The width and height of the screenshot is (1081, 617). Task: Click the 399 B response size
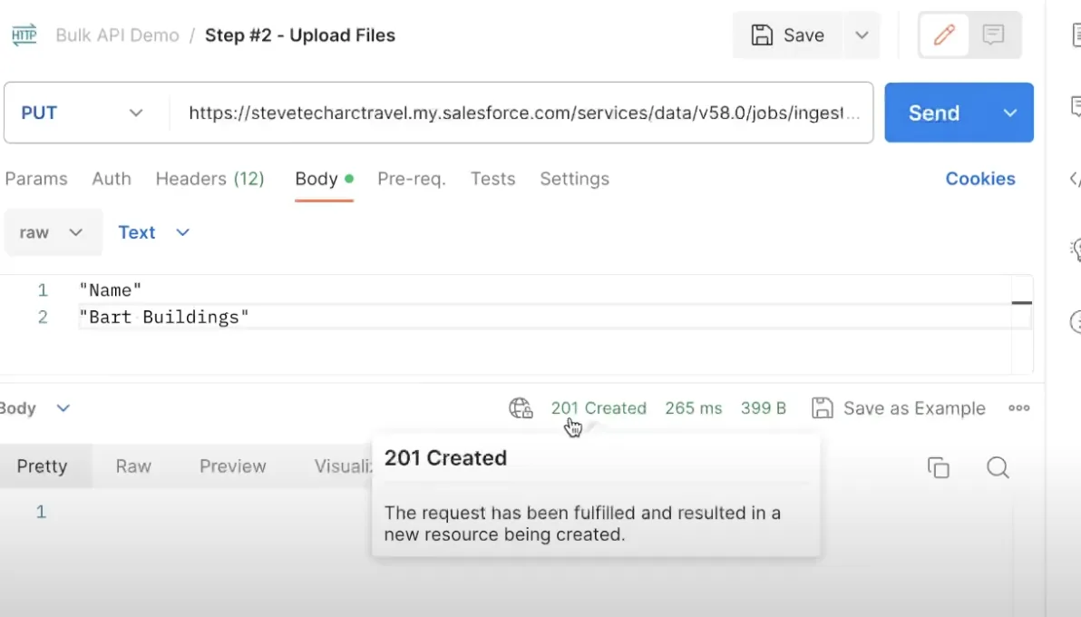764,408
